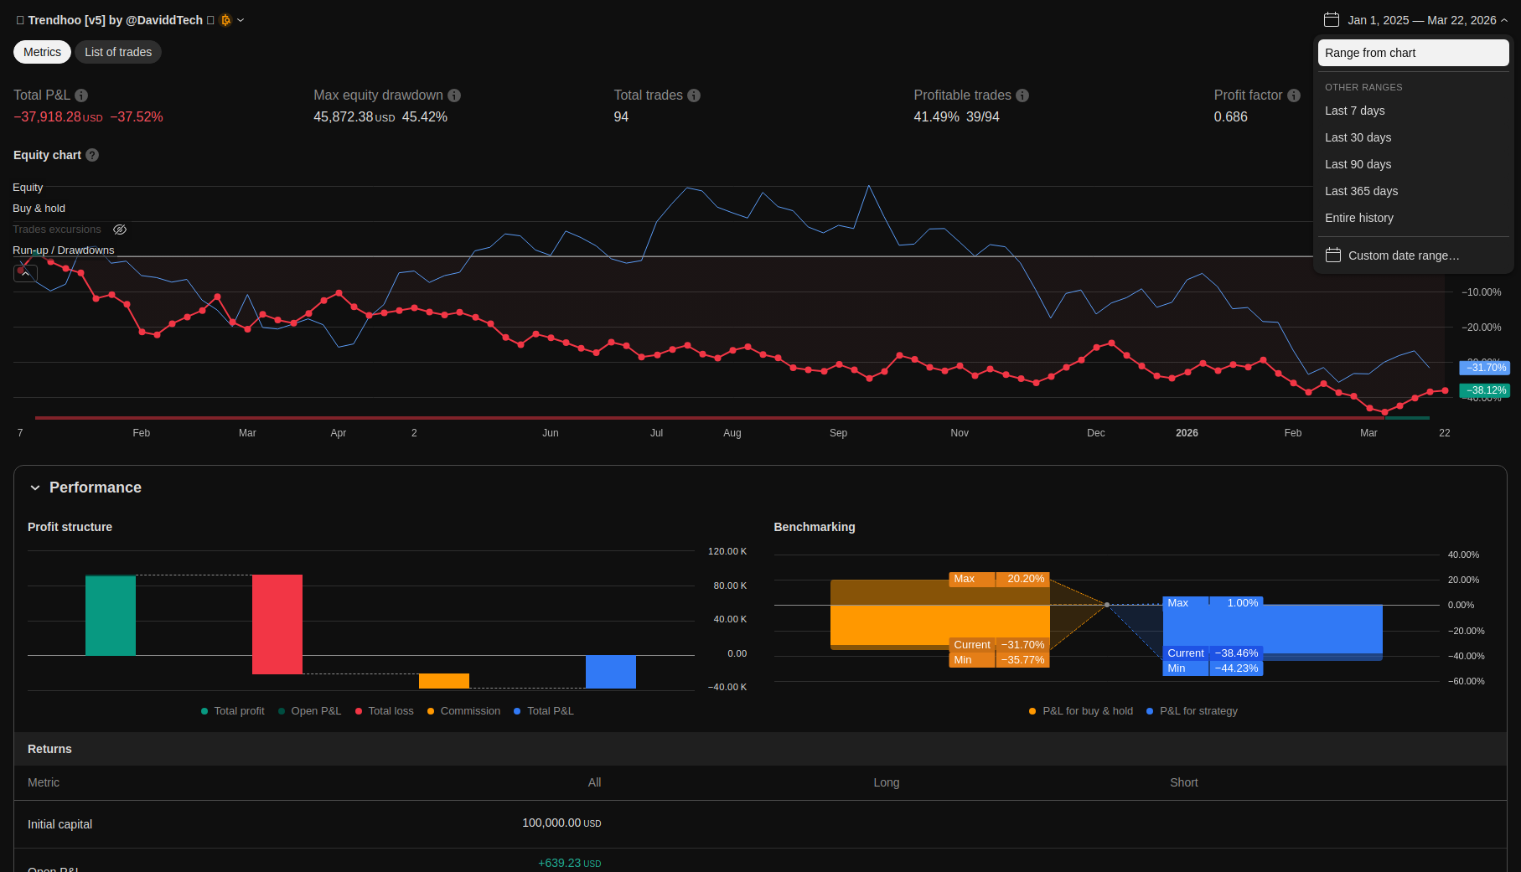Toggle Run-up / Drawdowns legend item
This screenshot has height=872, width=1521.
point(64,250)
